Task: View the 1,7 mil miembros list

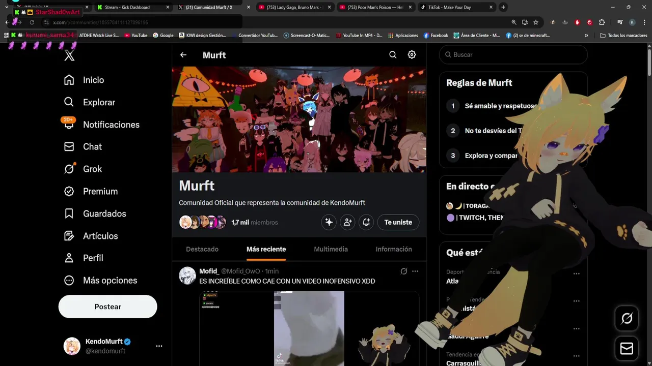Action: 255,222
